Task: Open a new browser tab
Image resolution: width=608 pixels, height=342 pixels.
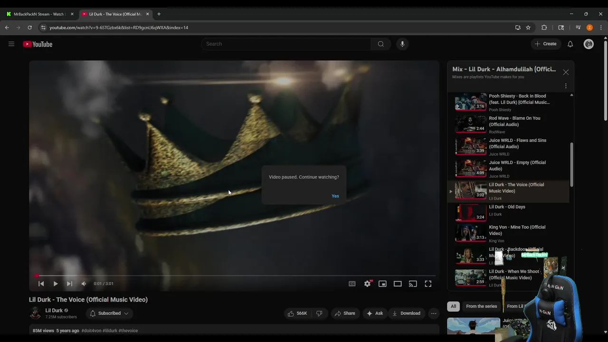Action: click(159, 14)
